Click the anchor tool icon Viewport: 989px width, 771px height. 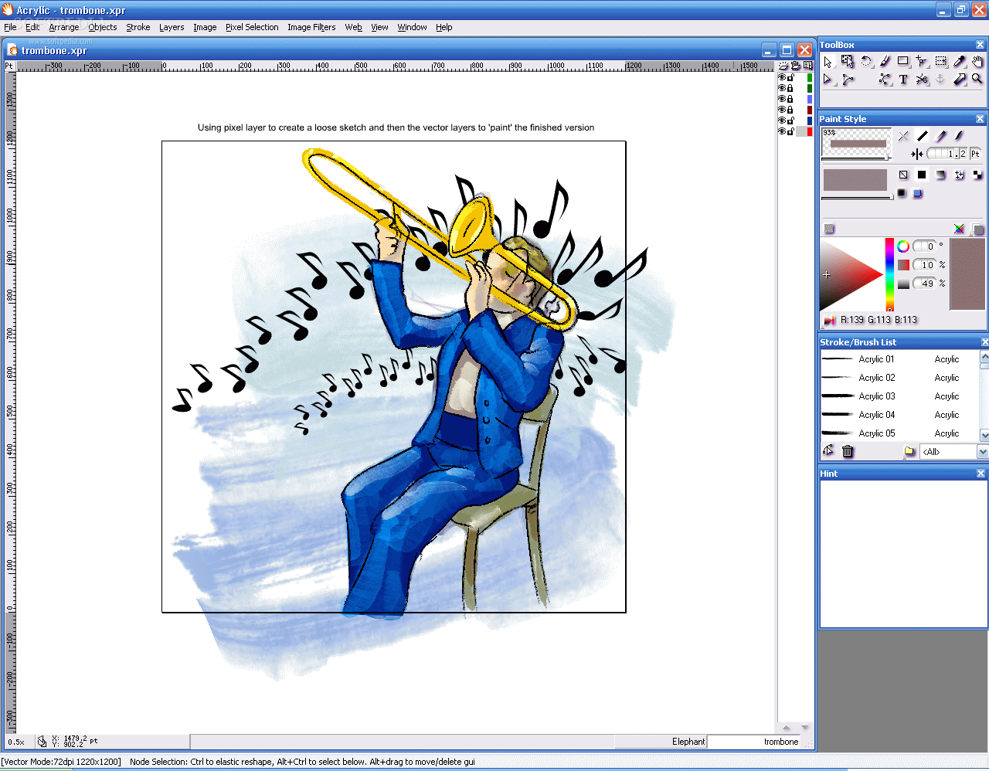[x=940, y=80]
